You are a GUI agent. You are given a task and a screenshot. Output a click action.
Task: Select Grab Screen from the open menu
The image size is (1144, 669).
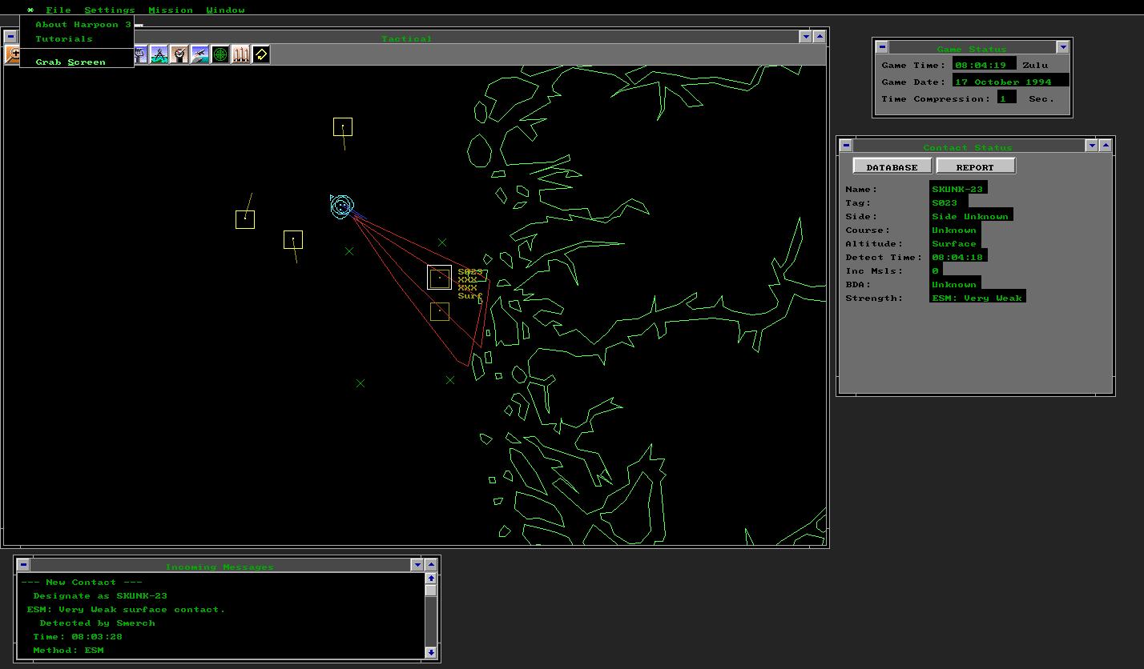pos(71,62)
